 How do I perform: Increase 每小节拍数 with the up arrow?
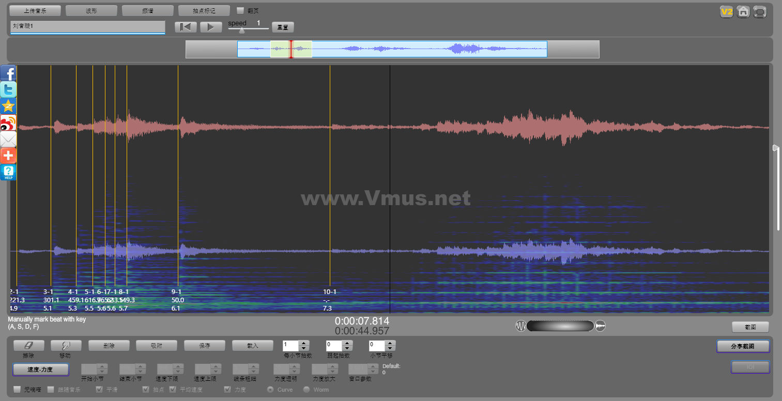[x=304, y=343]
